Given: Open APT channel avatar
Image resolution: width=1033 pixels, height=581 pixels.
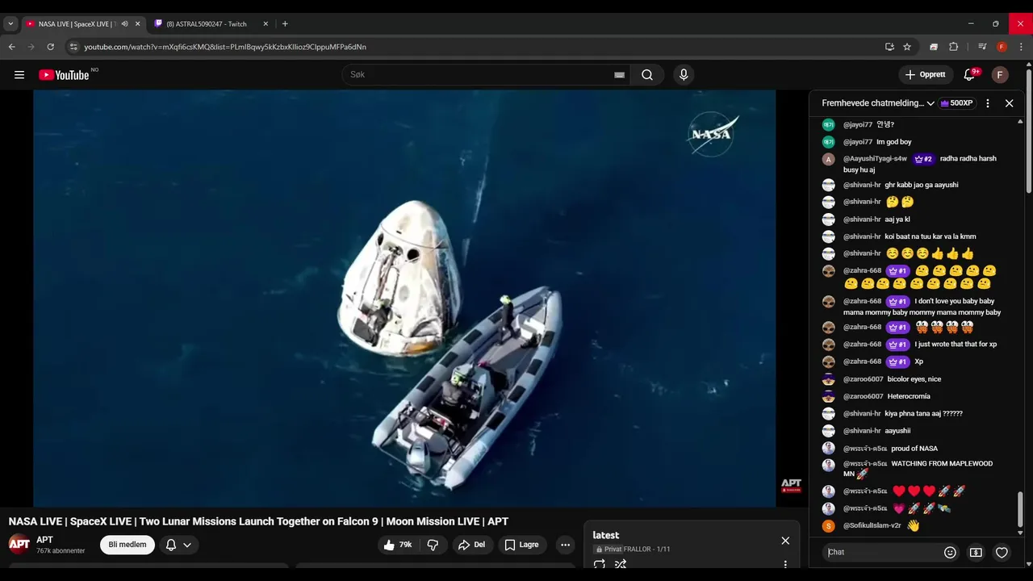Looking at the screenshot, I should 19,545.
